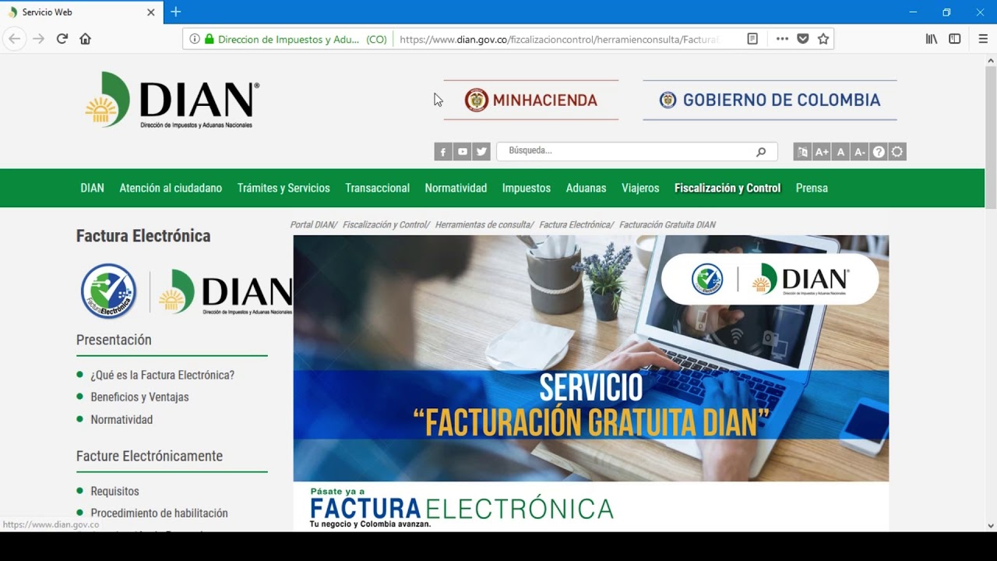Open the DIAN Twitter icon
The image size is (997, 561).
tap(482, 152)
